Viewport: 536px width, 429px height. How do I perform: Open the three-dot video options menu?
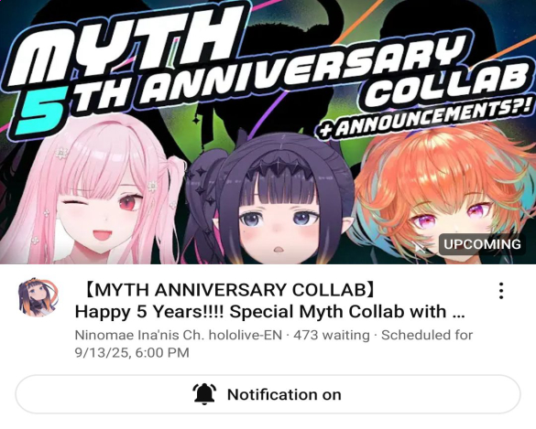pyautogui.click(x=501, y=291)
